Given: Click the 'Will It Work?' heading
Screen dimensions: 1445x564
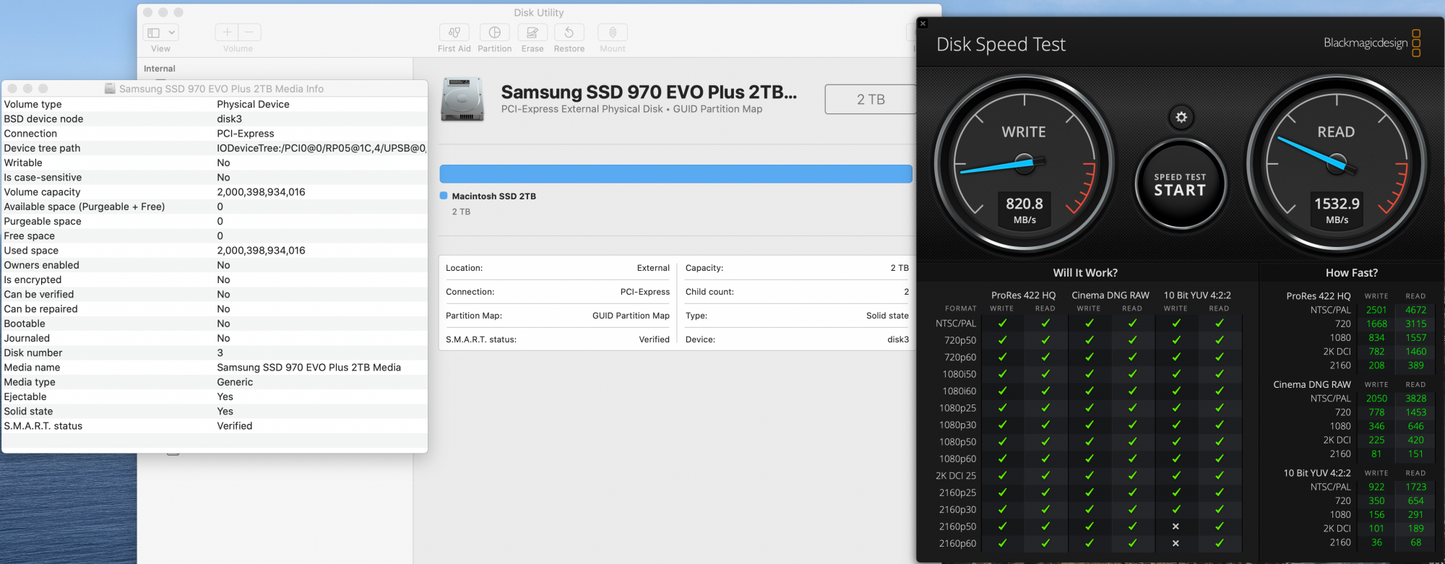Looking at the screenshot, I should (1085, 273).
